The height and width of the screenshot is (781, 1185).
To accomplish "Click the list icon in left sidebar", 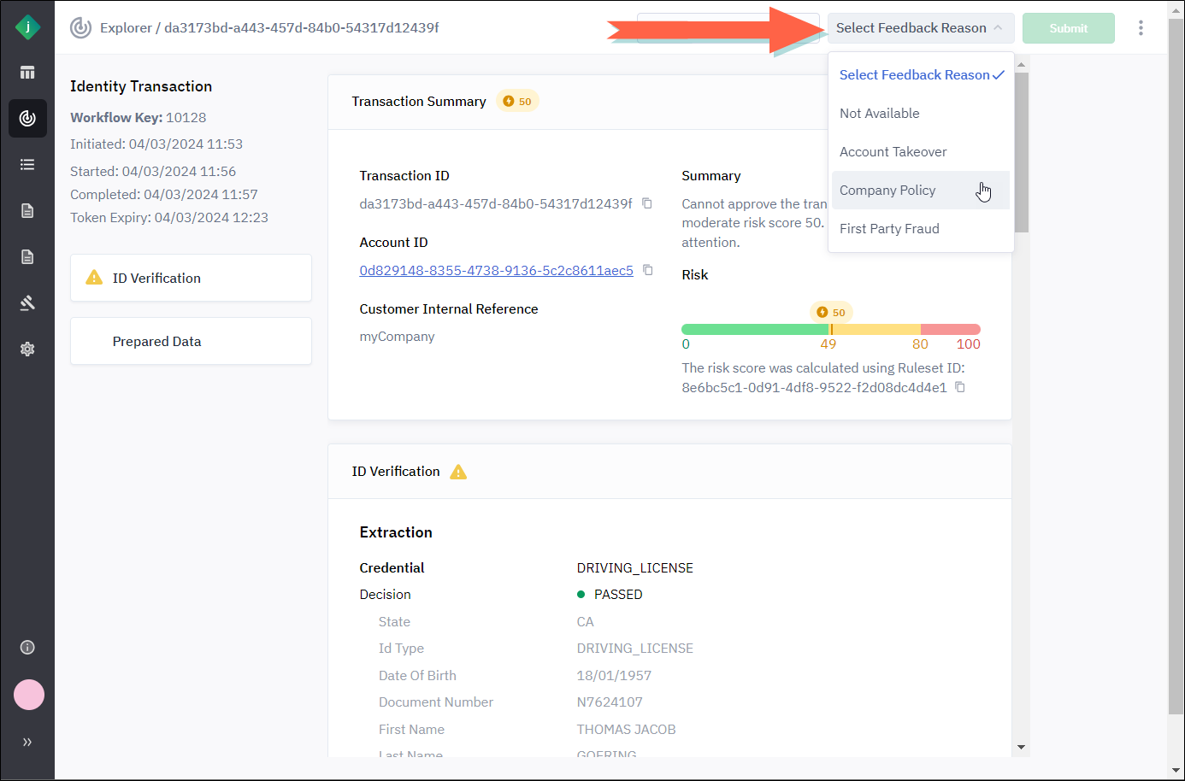I will click(x=27, y=164).
